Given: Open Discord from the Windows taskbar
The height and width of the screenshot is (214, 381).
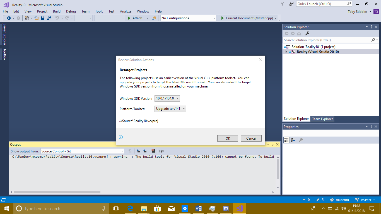Looking at the screenshot, I should point(226,208).
